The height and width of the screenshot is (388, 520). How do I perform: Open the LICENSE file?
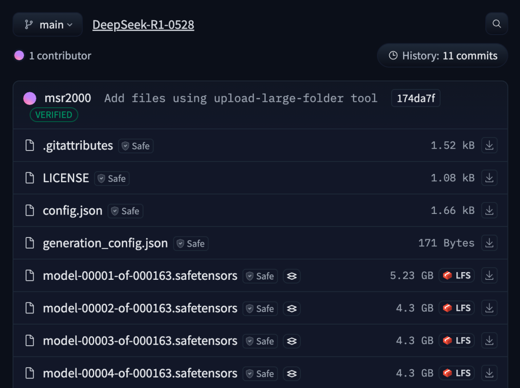pos(65,178)
